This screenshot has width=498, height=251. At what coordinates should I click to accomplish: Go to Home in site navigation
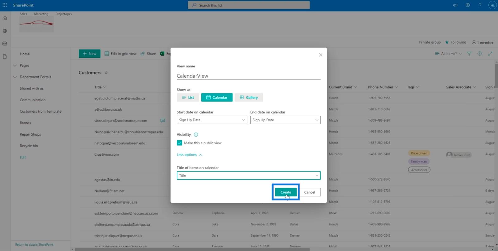25,54
